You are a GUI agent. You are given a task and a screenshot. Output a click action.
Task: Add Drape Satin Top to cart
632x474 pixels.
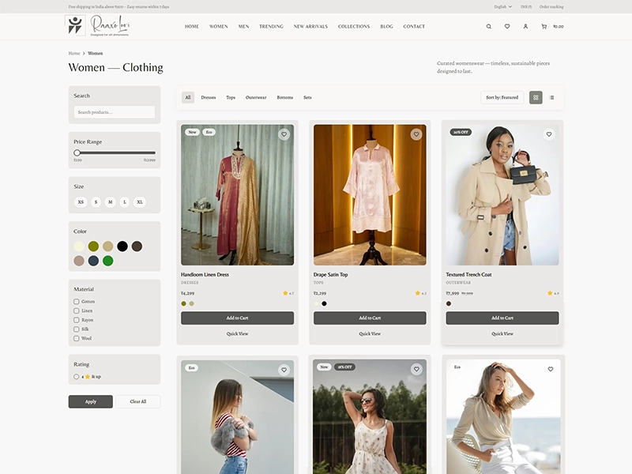click(370, 318)
